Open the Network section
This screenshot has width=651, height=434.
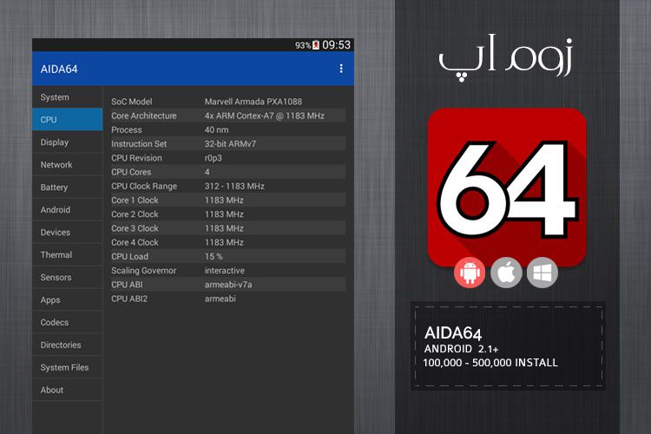67,164
